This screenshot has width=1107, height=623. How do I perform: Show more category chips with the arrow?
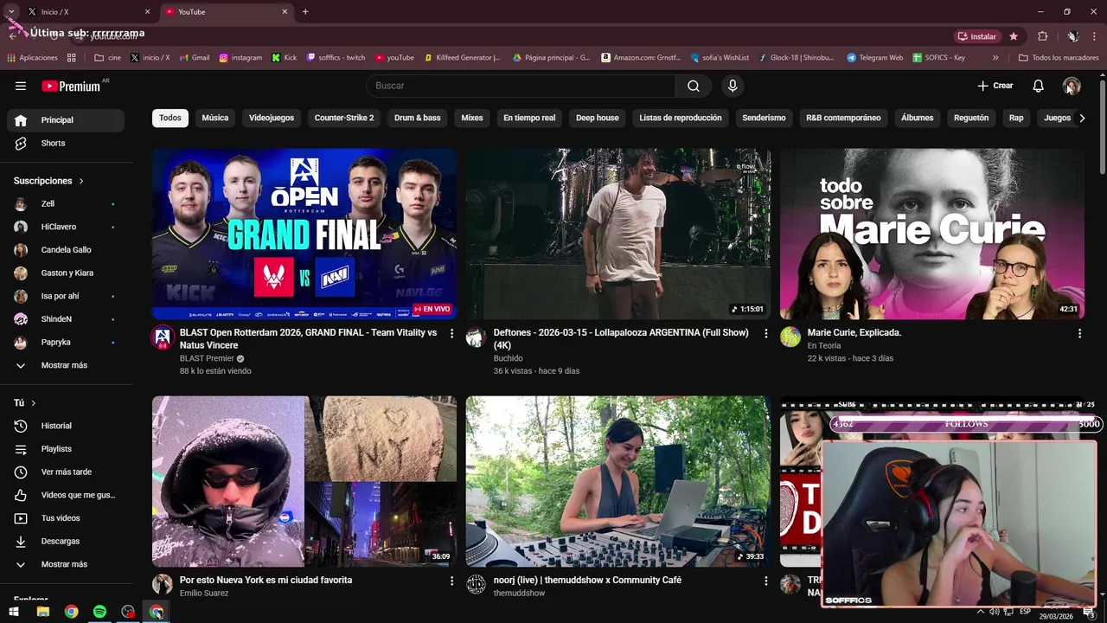1082,118
